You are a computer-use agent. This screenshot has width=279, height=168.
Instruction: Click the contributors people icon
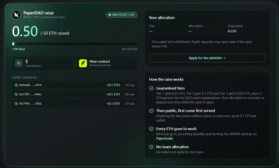(x=19, y=63)
